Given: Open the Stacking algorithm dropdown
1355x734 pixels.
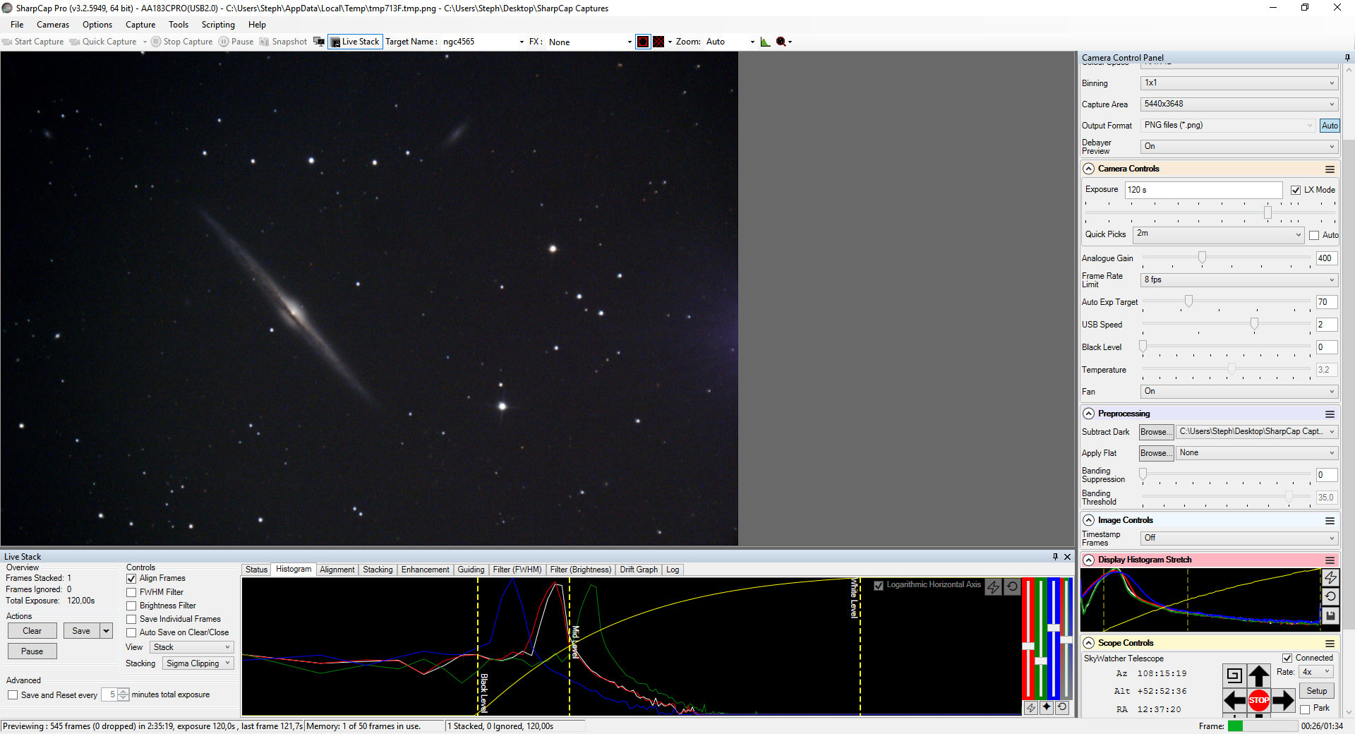Looking at the screenshot, I should (x=198, y=663).
